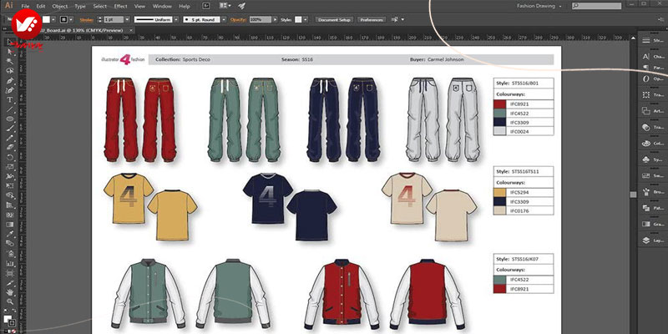The width and height of the screenshot is (668, 334).
Task: Click the IFC5294 yellow colourway swatch
Action: [499, 192]
